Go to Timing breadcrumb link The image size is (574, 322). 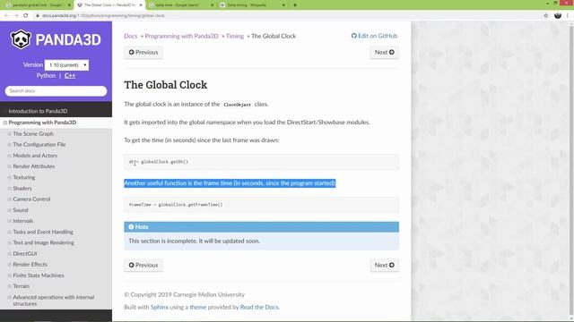pos(235,36)
